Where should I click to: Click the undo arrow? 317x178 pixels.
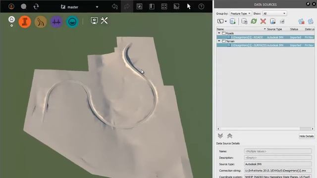[x=114, y=6]
